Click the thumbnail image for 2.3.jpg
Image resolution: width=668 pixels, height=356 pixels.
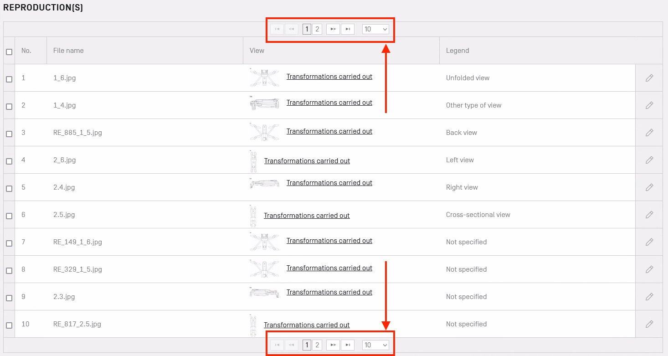tap(264, 293)
